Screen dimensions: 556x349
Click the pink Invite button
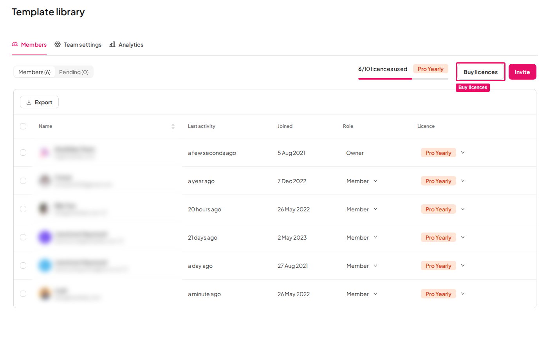pos(522,72)
